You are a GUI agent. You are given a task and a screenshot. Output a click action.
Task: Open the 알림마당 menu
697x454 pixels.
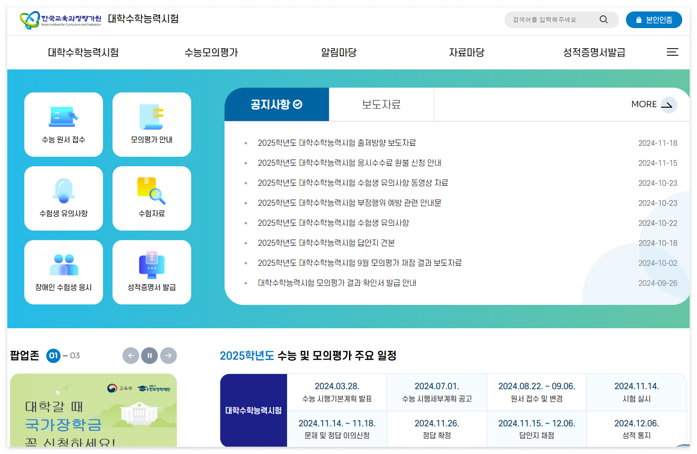[x=338, y=52]
